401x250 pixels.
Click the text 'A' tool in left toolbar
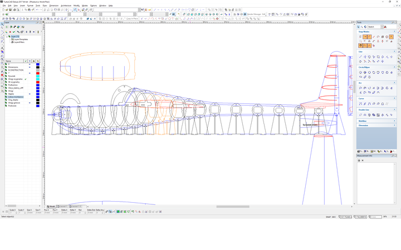tap(2, 48)
